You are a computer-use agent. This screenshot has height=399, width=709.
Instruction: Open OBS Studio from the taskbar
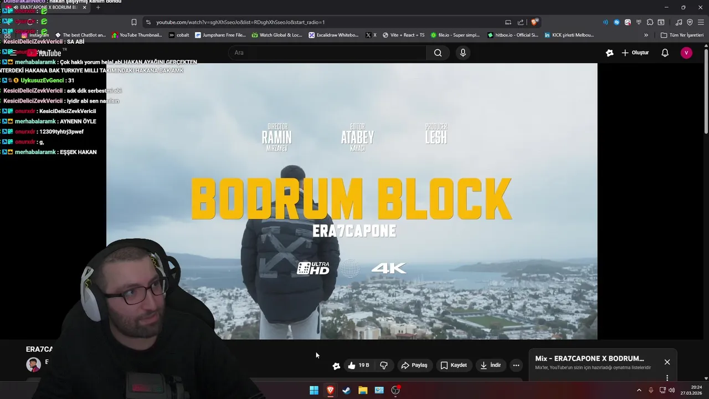point(395,390)
